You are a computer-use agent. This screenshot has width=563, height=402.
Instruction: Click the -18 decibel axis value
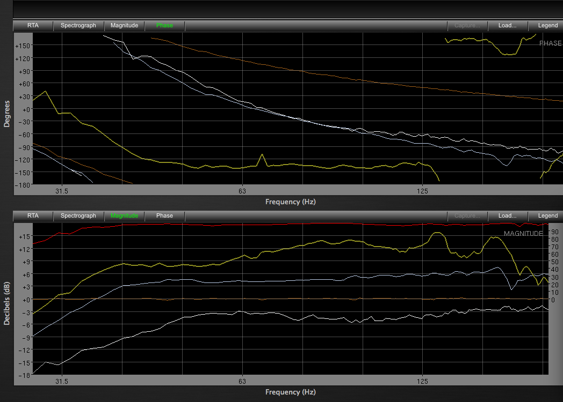pyautogui.click(x=24, y=376)
